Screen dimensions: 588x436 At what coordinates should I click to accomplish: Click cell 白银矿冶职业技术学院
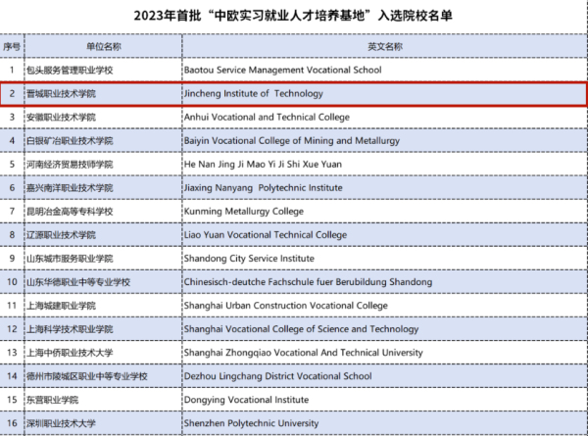(x=104, y=140)
